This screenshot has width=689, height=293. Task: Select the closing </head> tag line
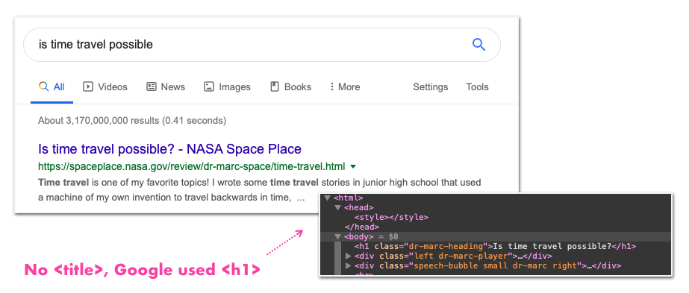pyautogui.click(x=361, y=227)
